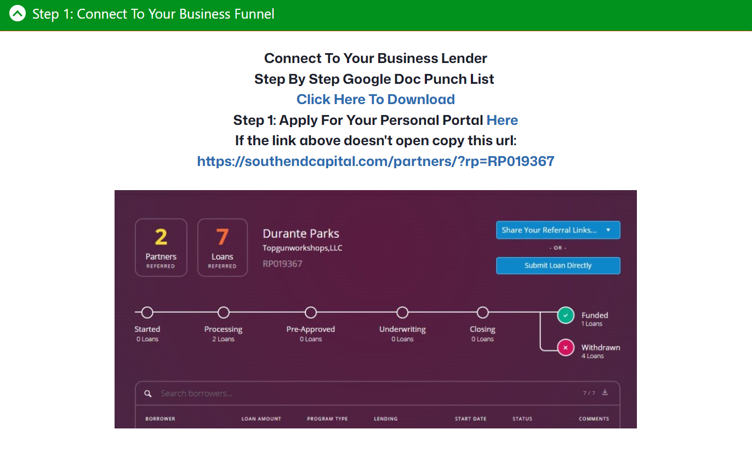Open Share Your Referral Links dropdown
This screenshot has width=752, height=452.
558,230
